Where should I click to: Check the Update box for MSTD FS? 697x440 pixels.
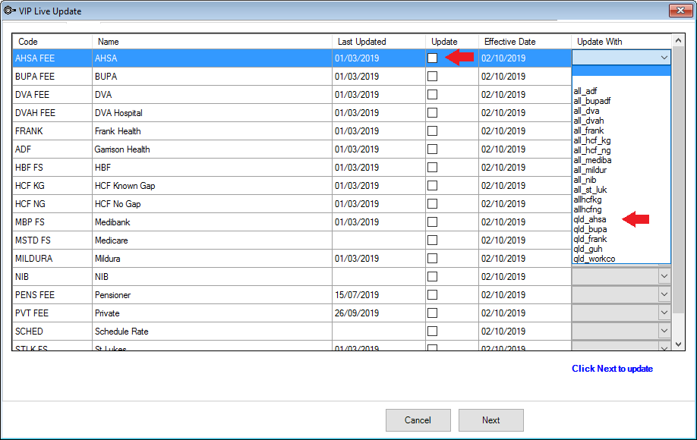pyautogui.click(x=432, y=240)
